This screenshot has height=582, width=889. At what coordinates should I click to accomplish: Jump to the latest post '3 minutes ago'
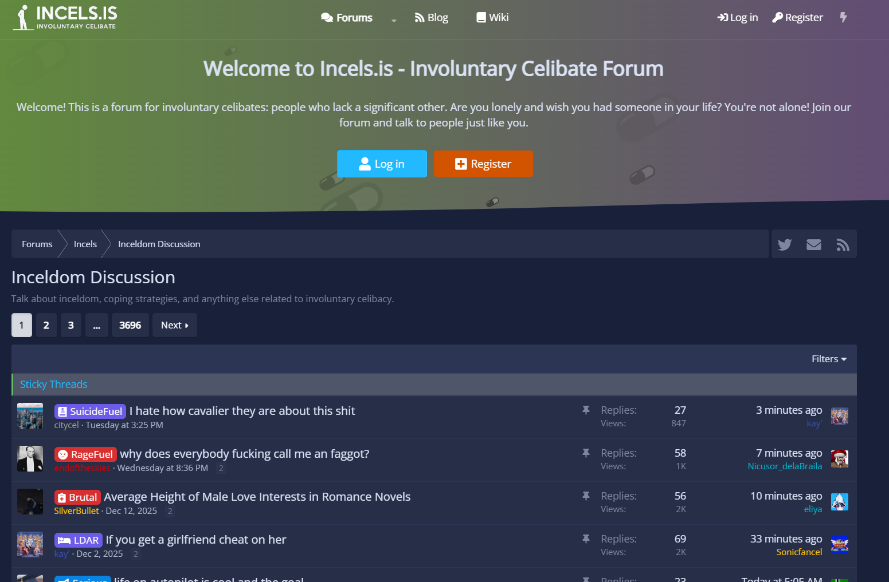click(789, 410)
